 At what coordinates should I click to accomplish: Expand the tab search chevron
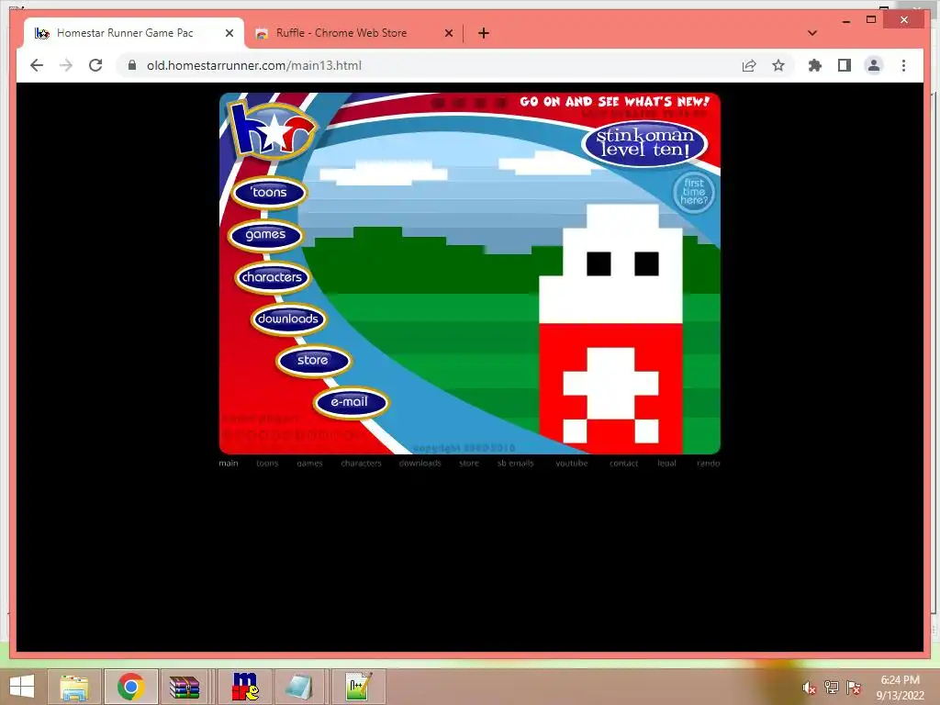pos(812,33)
